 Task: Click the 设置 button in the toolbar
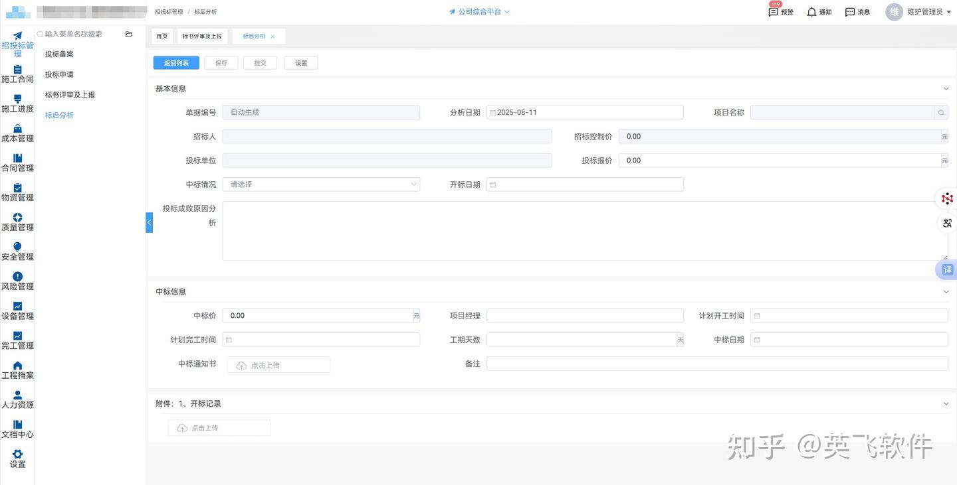(x=301, y=63)
